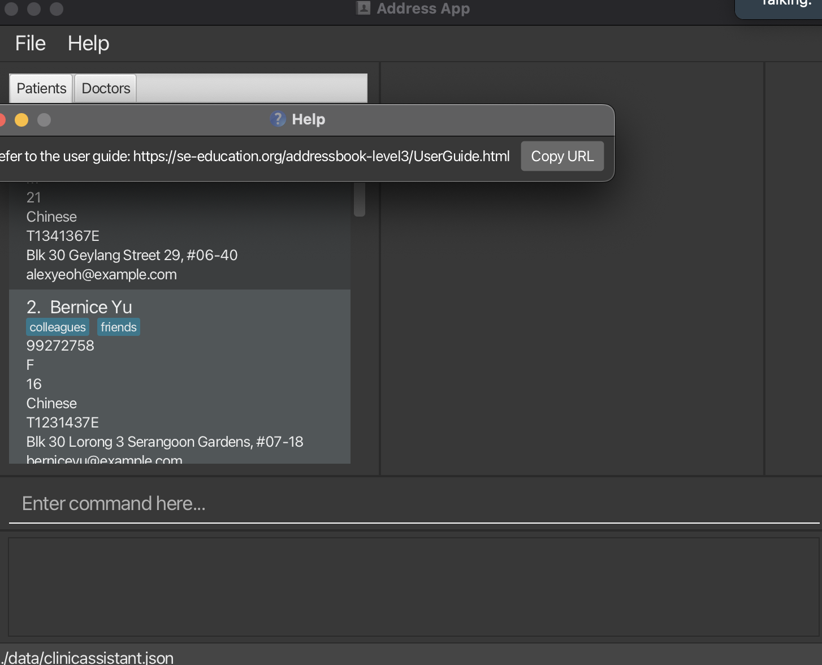822x665 pixels.
Task: Click the patient list scrollbar thumb
Action: point(360,199)
